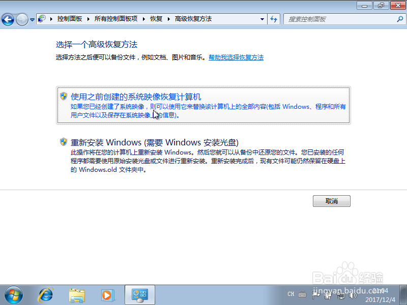This screenshot has height=305, width=407.
Task: Open Windows Explorer from the taskbar
Action: (x=76, y=295)
